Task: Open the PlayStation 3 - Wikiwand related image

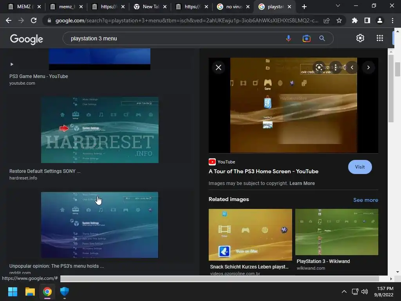Action: click(336, 232)
